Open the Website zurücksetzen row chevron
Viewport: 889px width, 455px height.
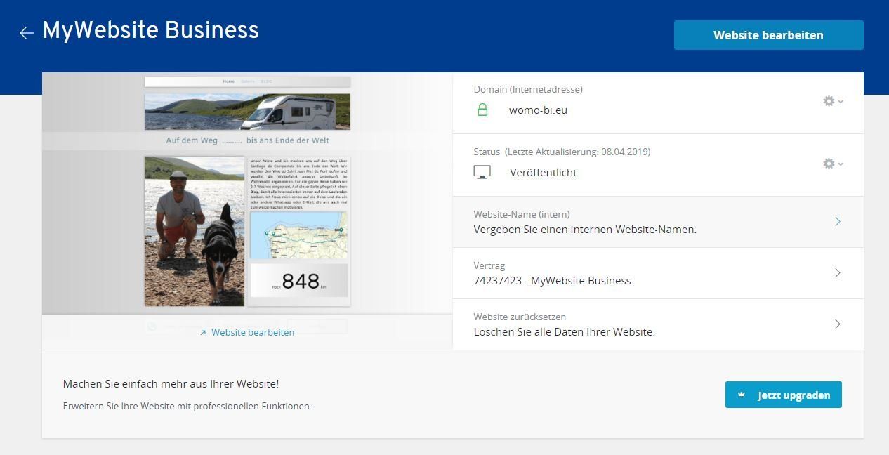coord(838,324)
